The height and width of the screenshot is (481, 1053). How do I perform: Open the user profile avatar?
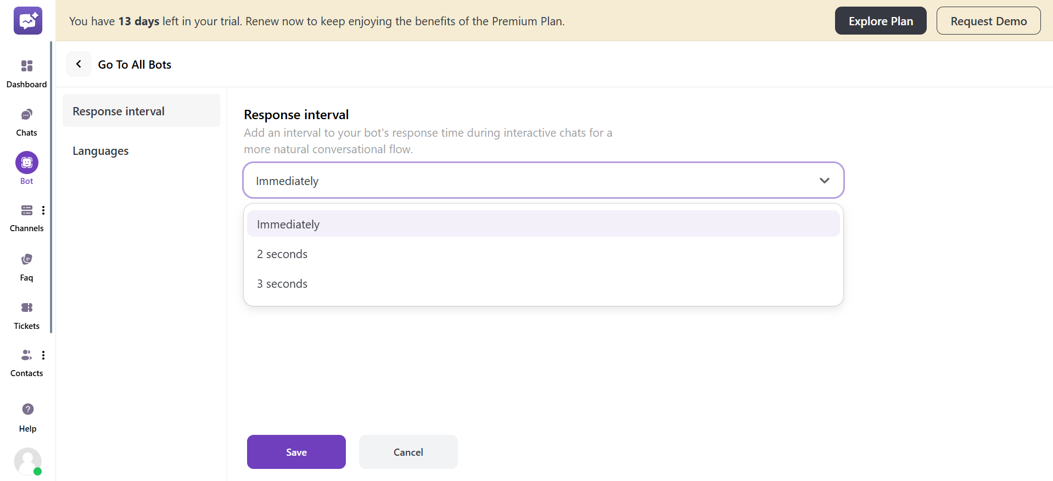coord(27,461)
